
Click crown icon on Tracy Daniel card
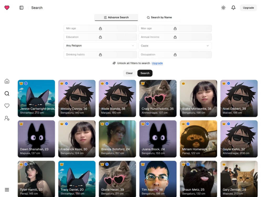point(62,164)
